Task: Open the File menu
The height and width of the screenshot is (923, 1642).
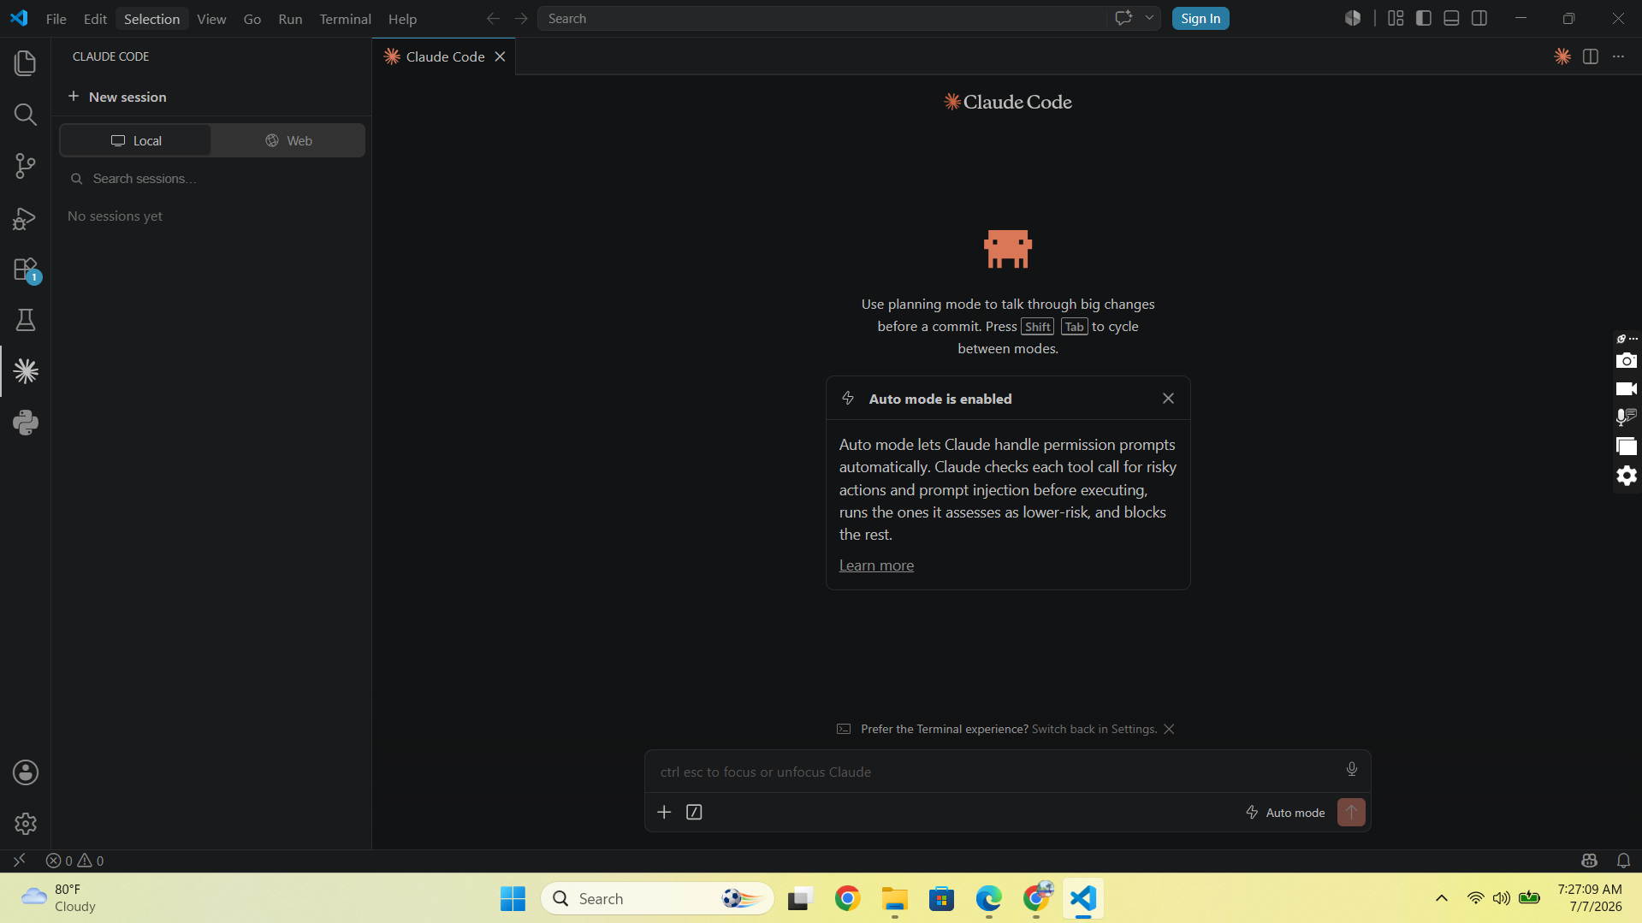Action: tap(56, 19)
